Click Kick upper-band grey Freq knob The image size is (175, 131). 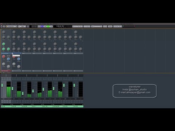(x=4, y=37)
